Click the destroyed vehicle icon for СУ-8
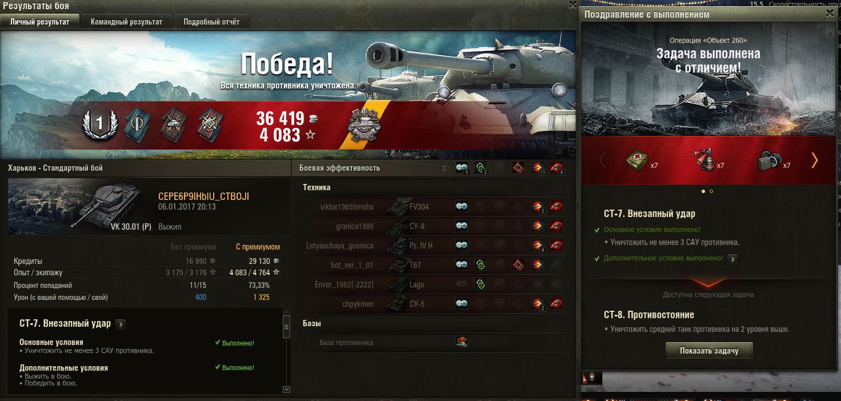Viewport: 841px width, 401px height. tap(556, 226)
